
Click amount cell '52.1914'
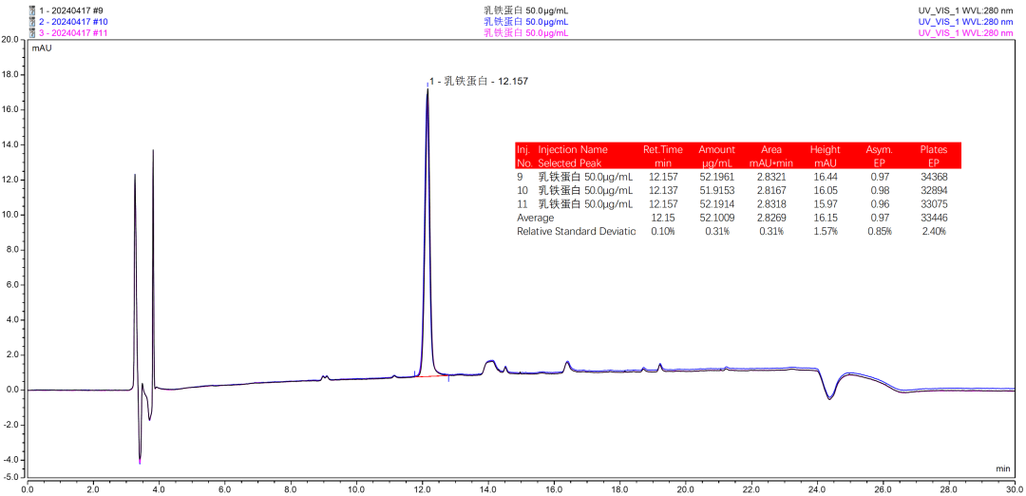pos(717,204)
